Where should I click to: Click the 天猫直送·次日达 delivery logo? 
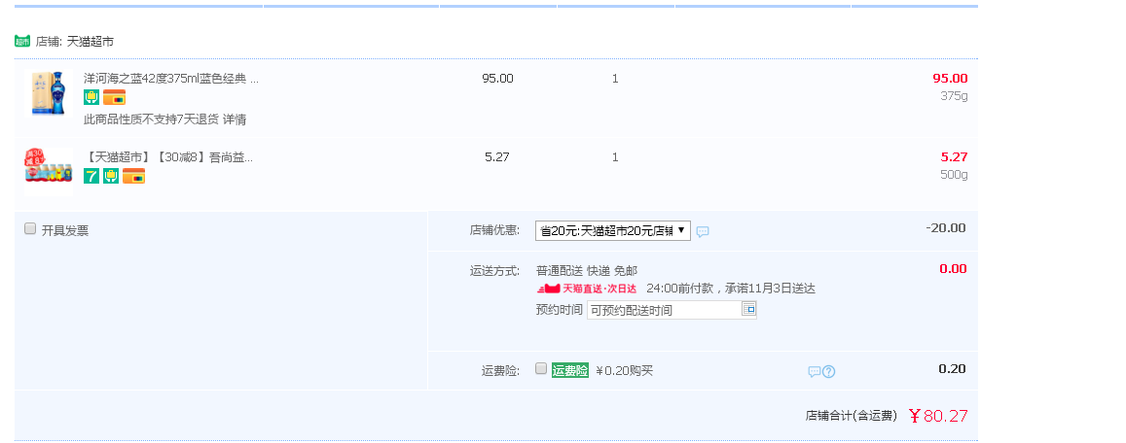pos(588,289)
